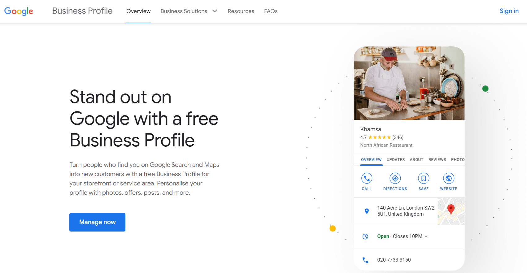This screenshot has width=527, height=273.
Task: Click the Khamsa chef photo
Action: click(409, 83)
